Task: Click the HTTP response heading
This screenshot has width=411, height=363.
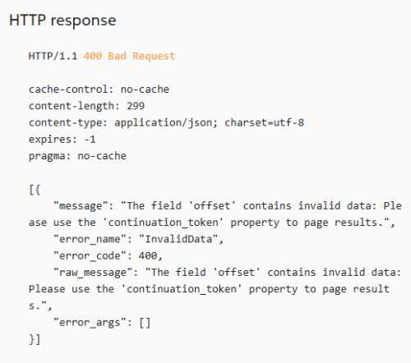Action: pos(62,21)
